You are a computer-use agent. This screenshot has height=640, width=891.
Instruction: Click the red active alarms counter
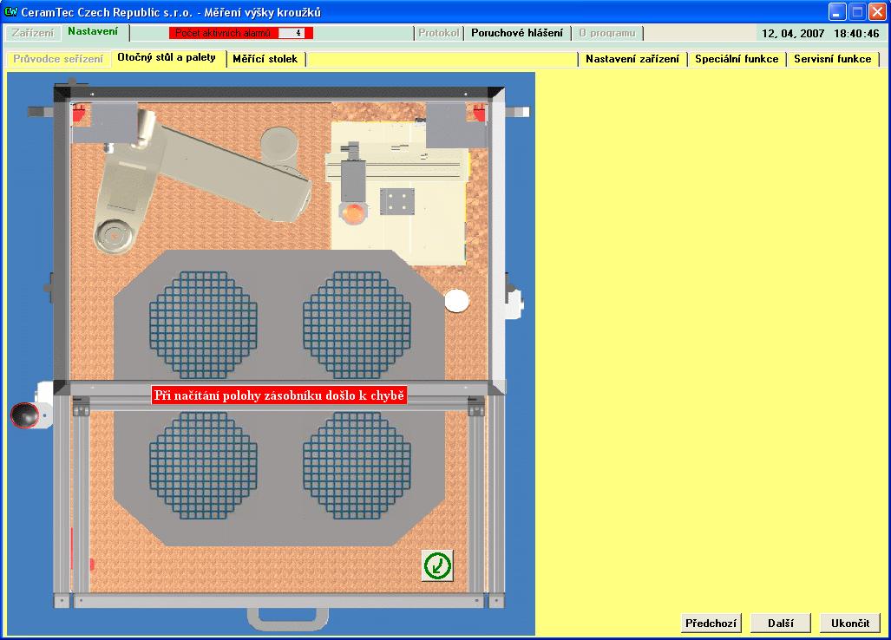(240, 33)
